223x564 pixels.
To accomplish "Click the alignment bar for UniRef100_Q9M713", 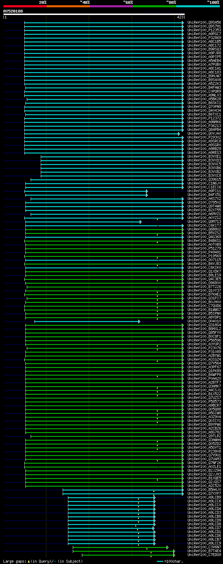I will (x=84, y=222).
